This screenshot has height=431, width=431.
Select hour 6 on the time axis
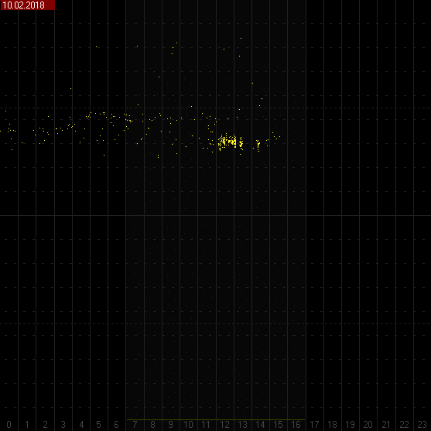[116, 424]
